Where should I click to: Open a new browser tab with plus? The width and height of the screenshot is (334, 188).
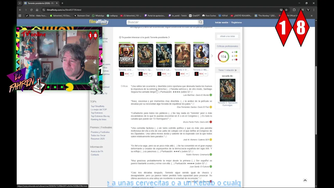[x=62, y=3]
